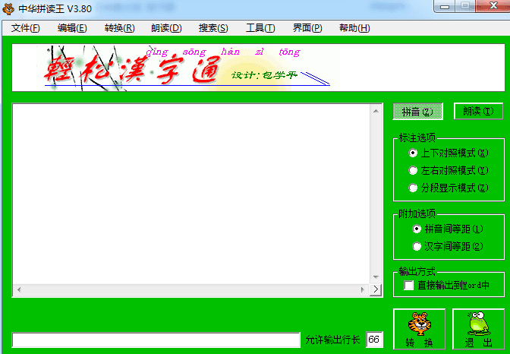Click the boxed right-arrow button beside scrollbar
Image resolution: width=510 pixels, height=354 pixels.
376,289
